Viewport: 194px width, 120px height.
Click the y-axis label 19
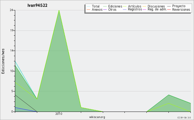pos(12,30)
